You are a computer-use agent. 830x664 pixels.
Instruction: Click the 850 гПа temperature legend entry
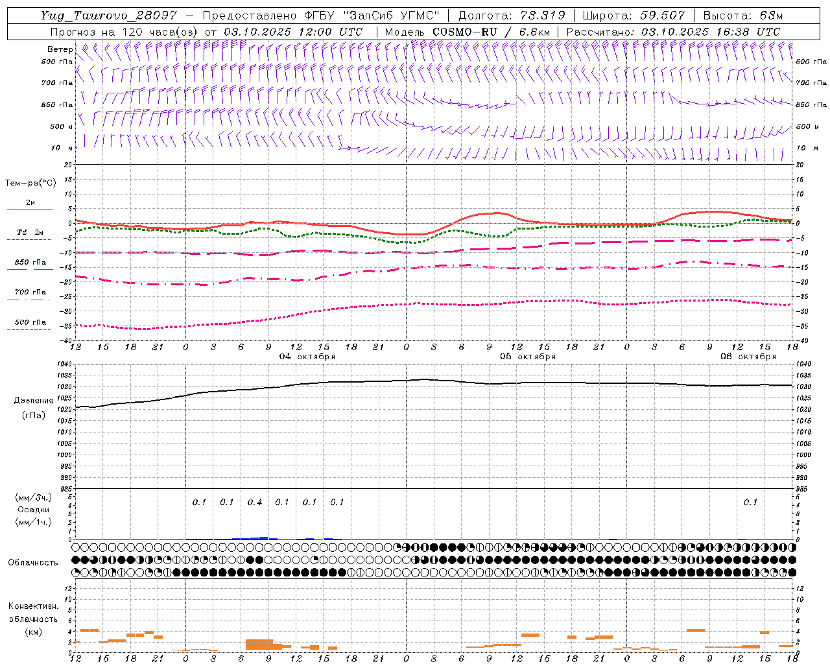point(30,265)
